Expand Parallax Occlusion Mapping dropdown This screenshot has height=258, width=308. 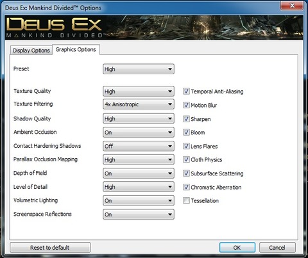(139, 159)
